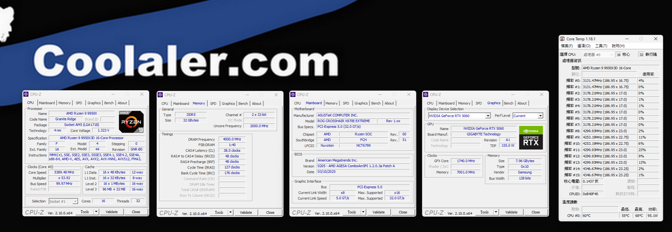Click the Core Temp app icon in its title bar
The image size is (672, 232).
(562, 39)
